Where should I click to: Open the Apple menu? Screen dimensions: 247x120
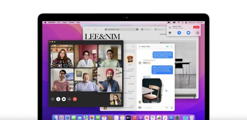coord(45,22)
